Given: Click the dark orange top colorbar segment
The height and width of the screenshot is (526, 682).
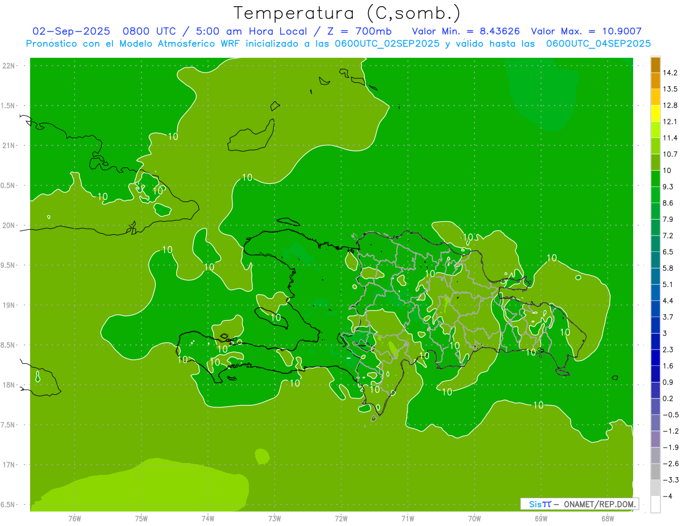Looking at the screenshot, I should tap(655, 65).
